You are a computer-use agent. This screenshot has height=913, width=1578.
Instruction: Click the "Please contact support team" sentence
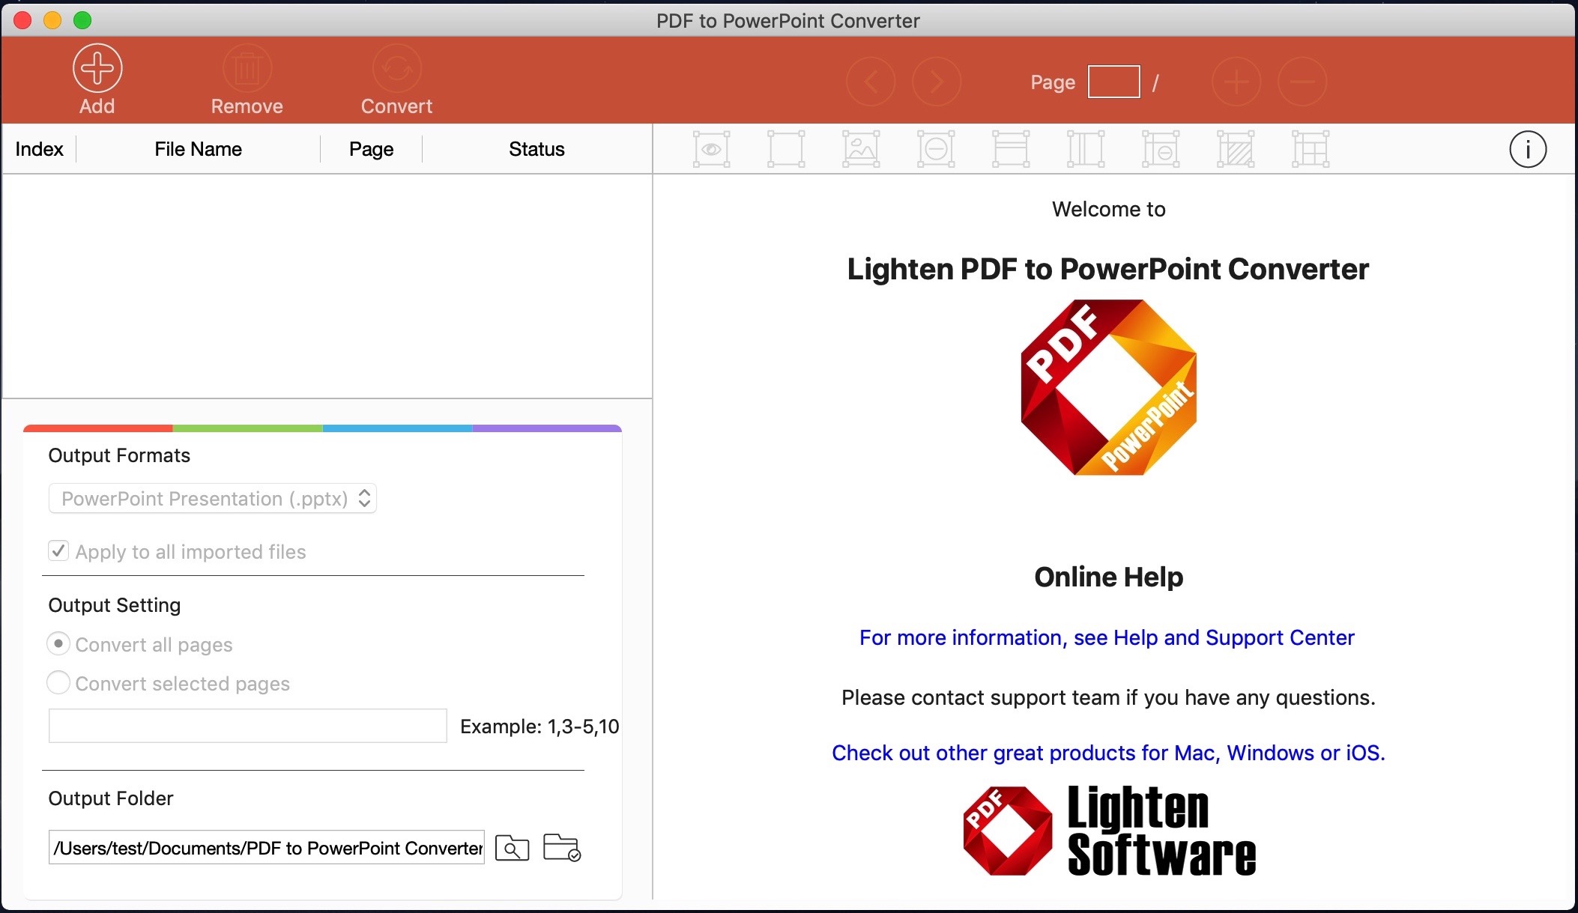pyautogui.click(x=1108, y=697)
